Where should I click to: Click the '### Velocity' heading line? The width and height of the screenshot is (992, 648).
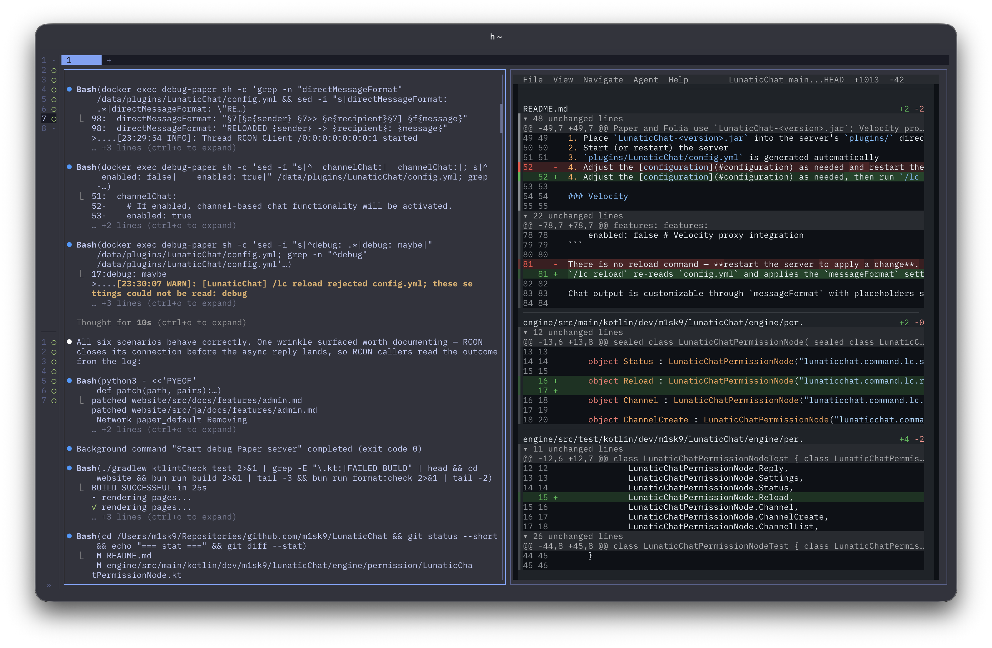click(598, 196)
